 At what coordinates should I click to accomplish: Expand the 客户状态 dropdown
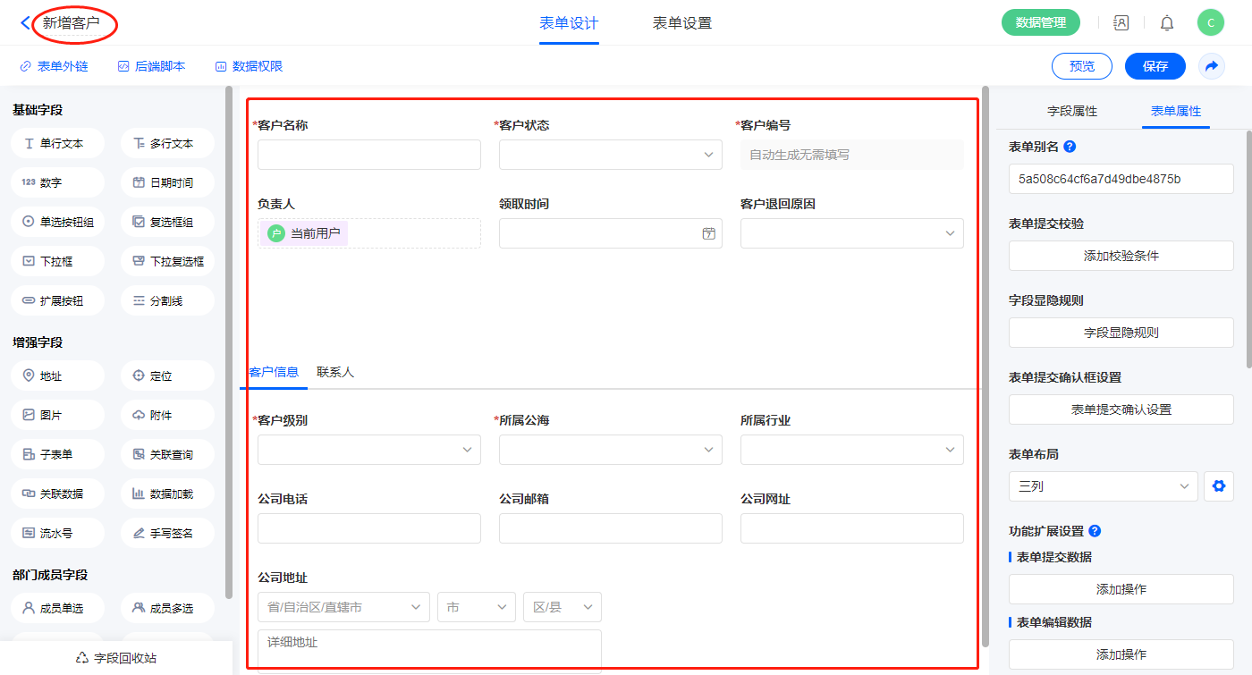[611, 155]
